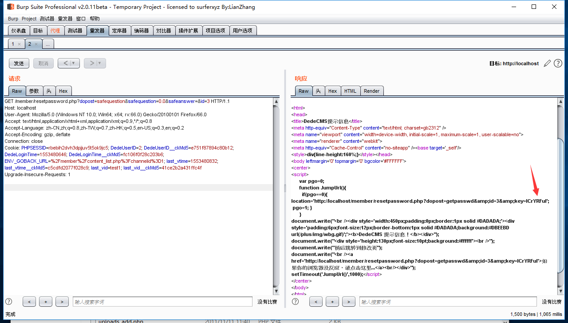568x323 pixels.
Task: Switch to the 插件扩展 tab
Action: coord(189,31)
